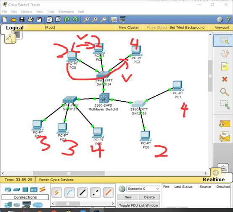Select the PC7 device on canvas
The height and width of the screenshot is (212, 233).
tap(177, 86)
